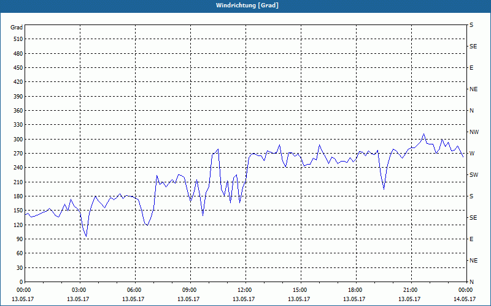Click the 13.05.17 date under 12:00
Viewport: 491px width, 306px height.
(x=244, y=299)
